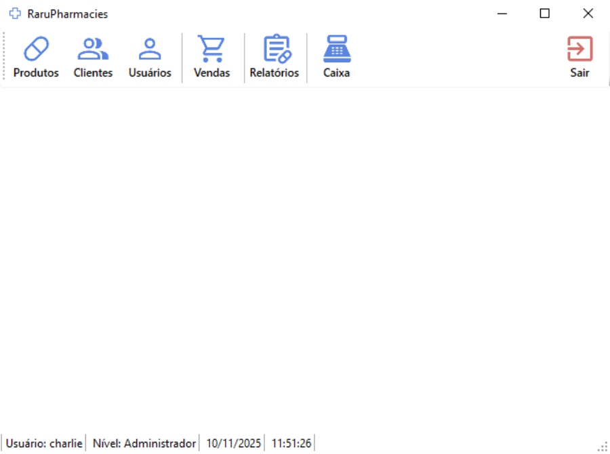Maximize the RaruPharmacies window
Screen dimensions: 610x454
tap(544, 14)
